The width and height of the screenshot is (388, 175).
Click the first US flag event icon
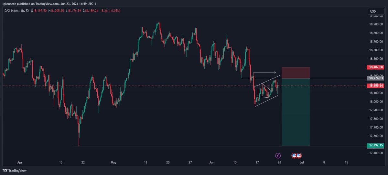[294, 156]
